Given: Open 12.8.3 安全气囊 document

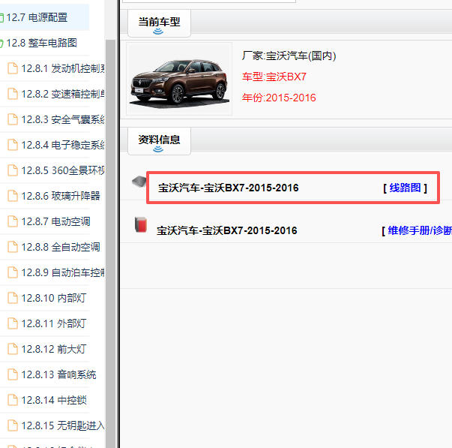Looking at the screenshot, I should 63,119.
